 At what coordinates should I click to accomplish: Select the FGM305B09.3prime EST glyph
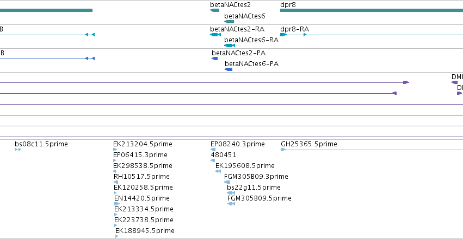[x=227, y=182]
